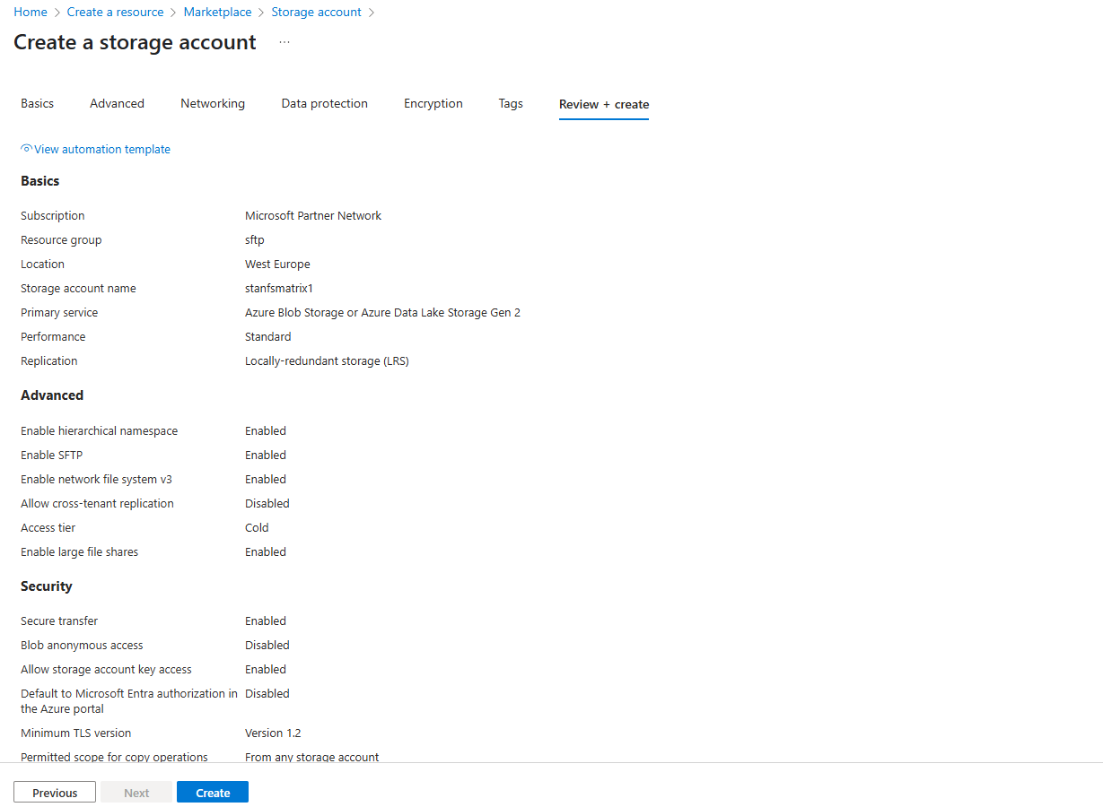Switch to the Basics tab

point(38,103)
